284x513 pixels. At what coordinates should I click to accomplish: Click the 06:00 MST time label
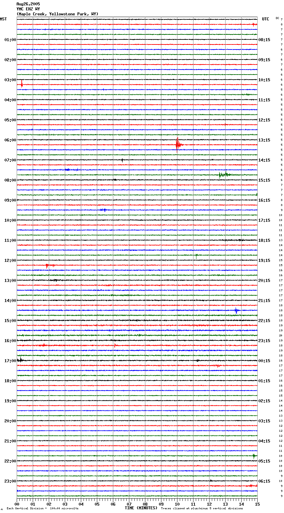tap(10, 140)
